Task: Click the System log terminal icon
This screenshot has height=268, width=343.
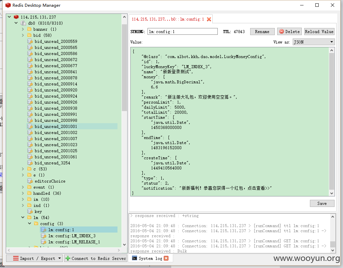Action: tap(134, 258)
